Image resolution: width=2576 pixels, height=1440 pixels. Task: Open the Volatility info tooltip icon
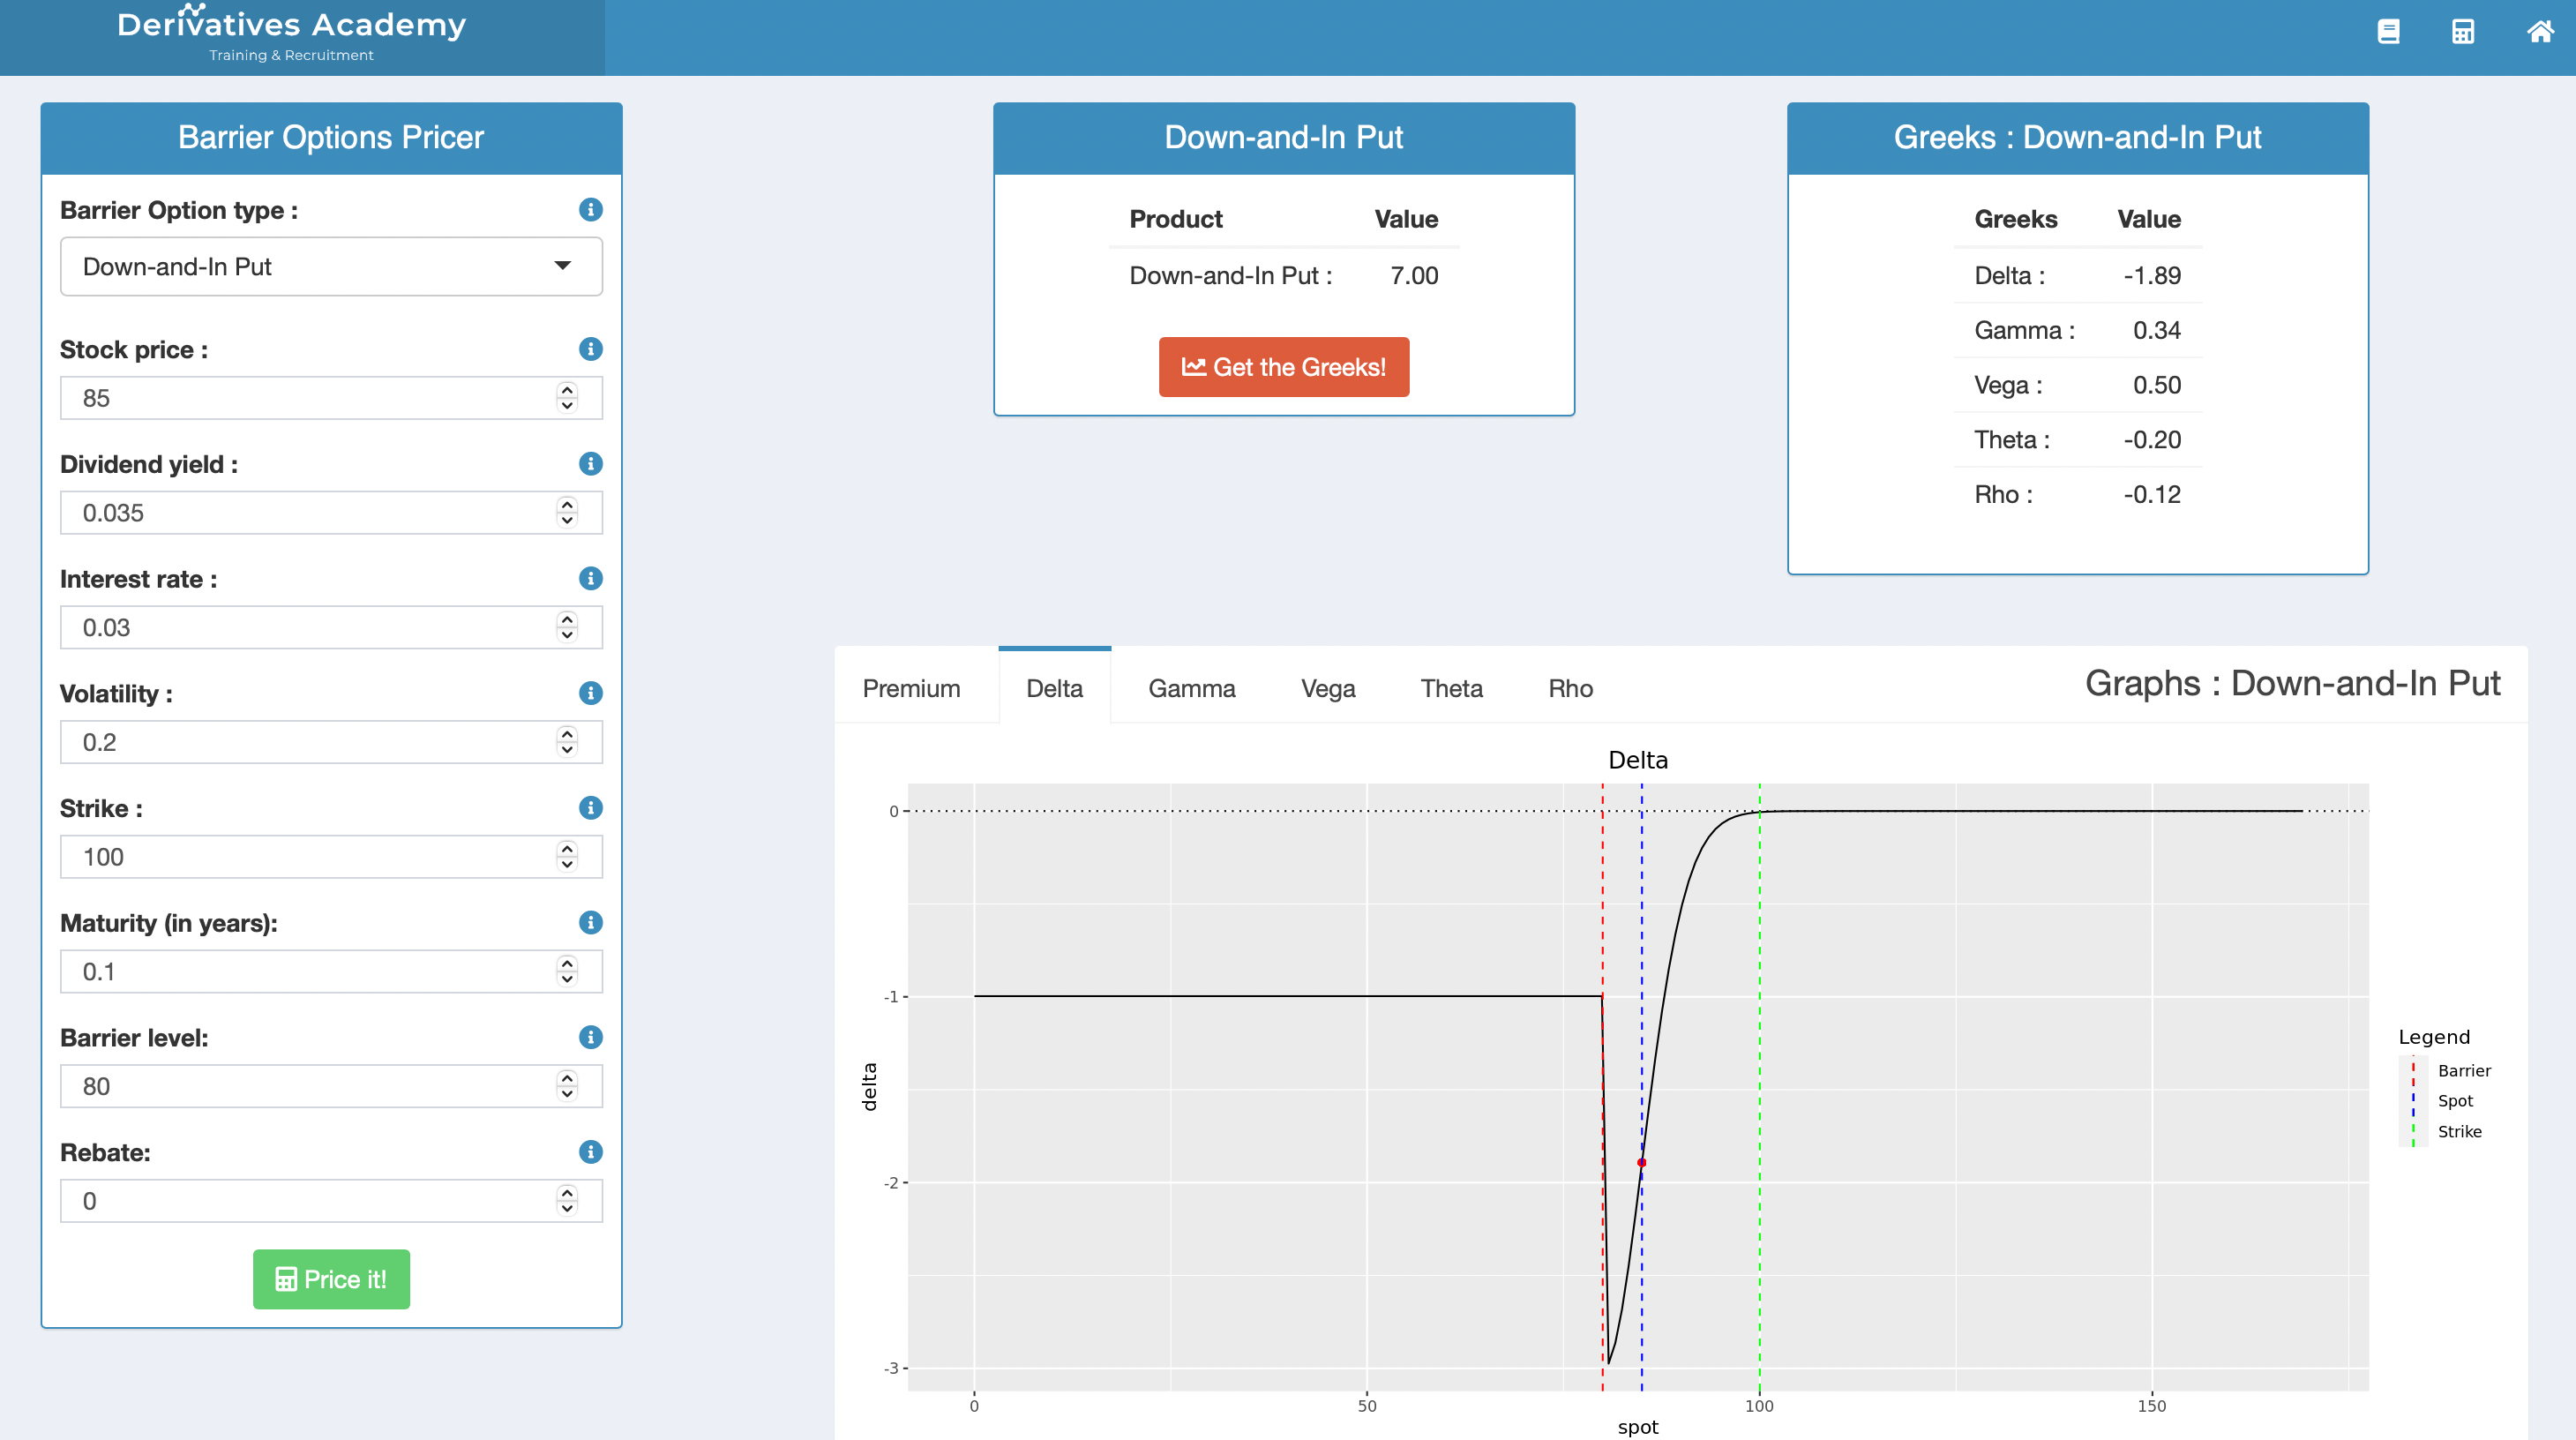point(591,693)
